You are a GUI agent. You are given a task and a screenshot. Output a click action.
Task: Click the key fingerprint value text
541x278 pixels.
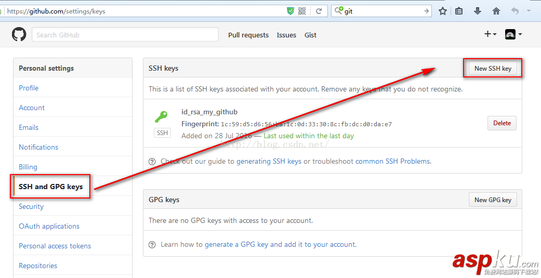click(x=307, y=124)
